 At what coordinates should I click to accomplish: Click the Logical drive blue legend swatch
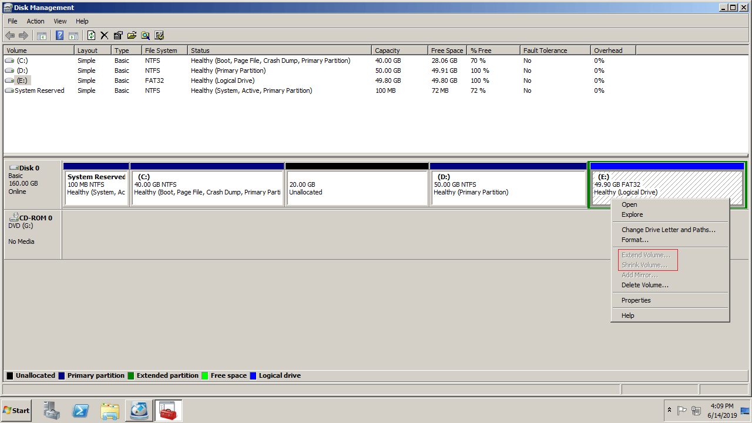pos(253,375)
